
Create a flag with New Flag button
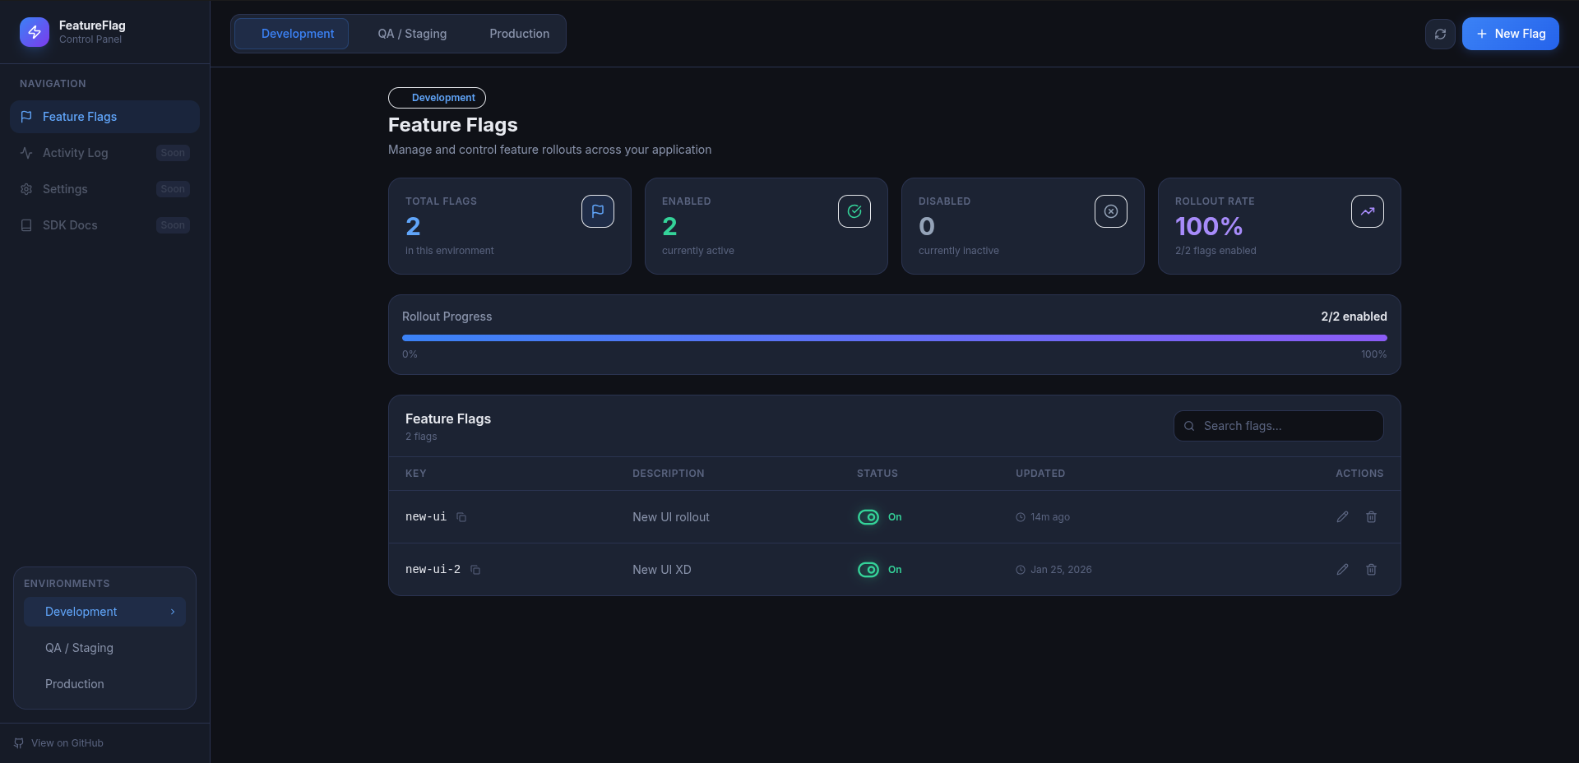click(1510, 34)
